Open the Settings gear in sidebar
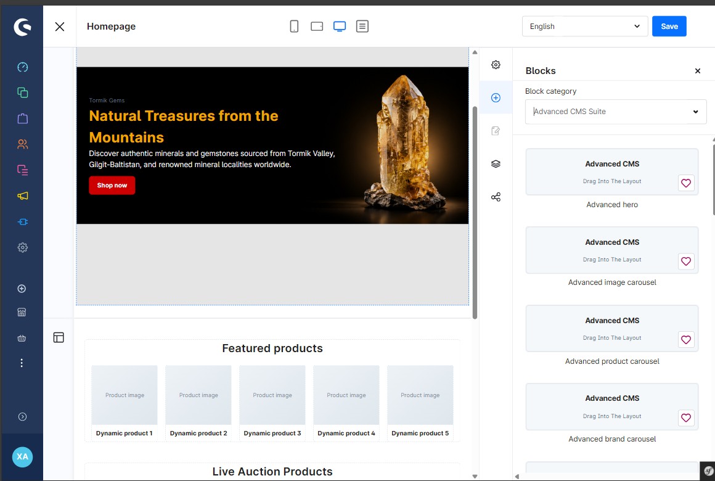 coord(22,247)
